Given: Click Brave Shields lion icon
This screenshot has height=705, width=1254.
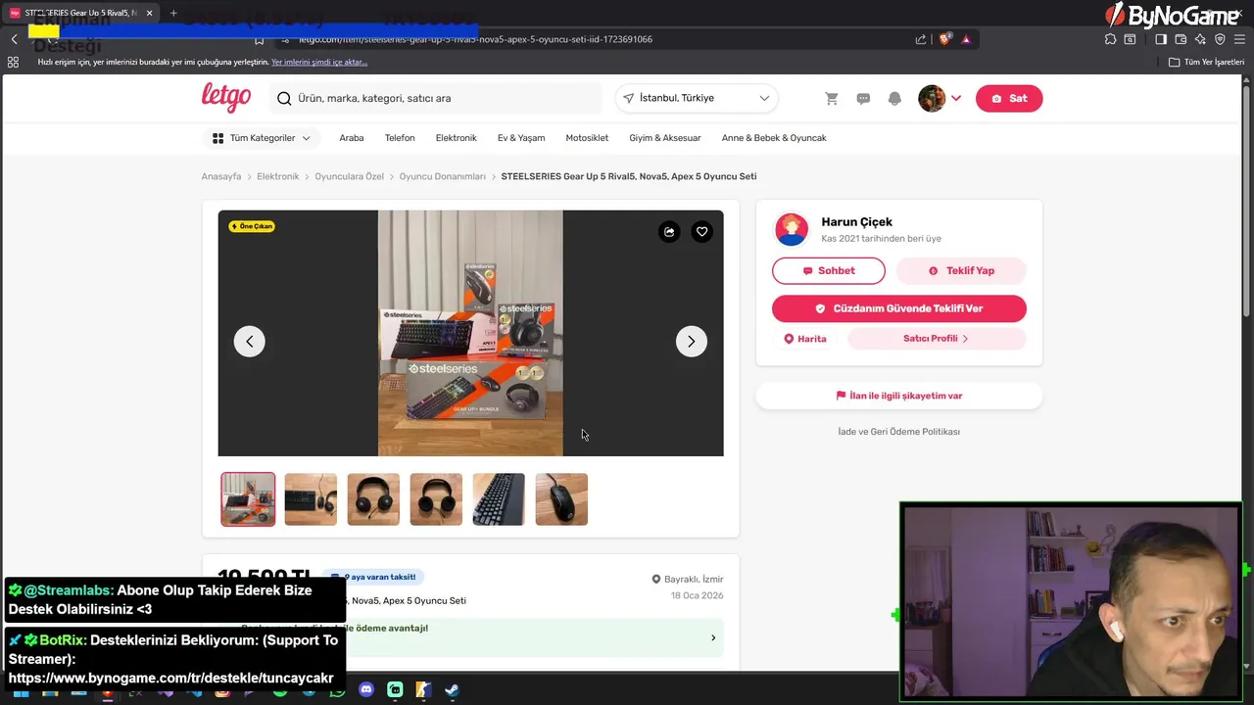Looking at the screenshot, I should tap(944, 39).
